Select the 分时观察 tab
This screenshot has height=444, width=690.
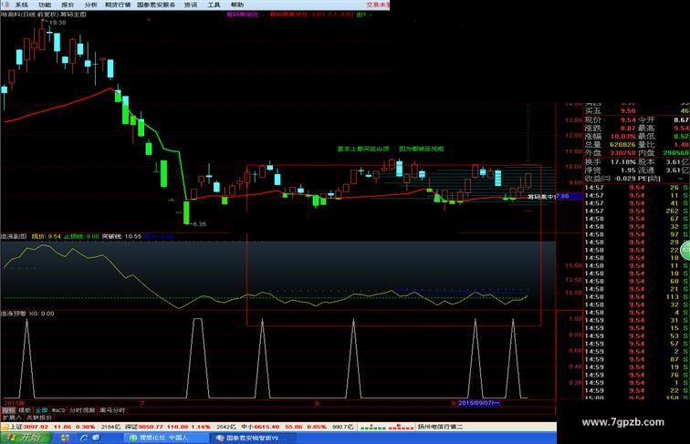[82, 410]
